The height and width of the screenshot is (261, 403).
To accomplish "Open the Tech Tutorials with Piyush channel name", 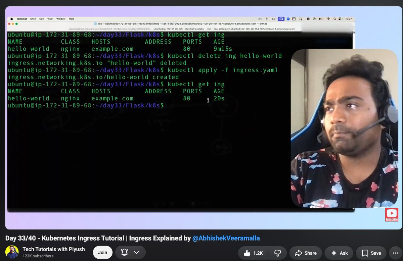I will click(x=54, y=249).
